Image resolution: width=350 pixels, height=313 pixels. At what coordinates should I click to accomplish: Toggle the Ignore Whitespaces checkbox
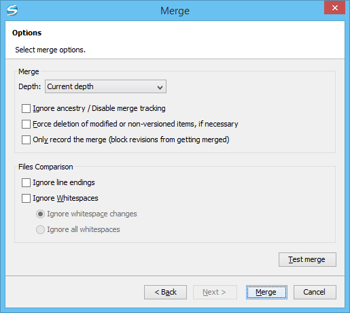[x=26, y=198]
